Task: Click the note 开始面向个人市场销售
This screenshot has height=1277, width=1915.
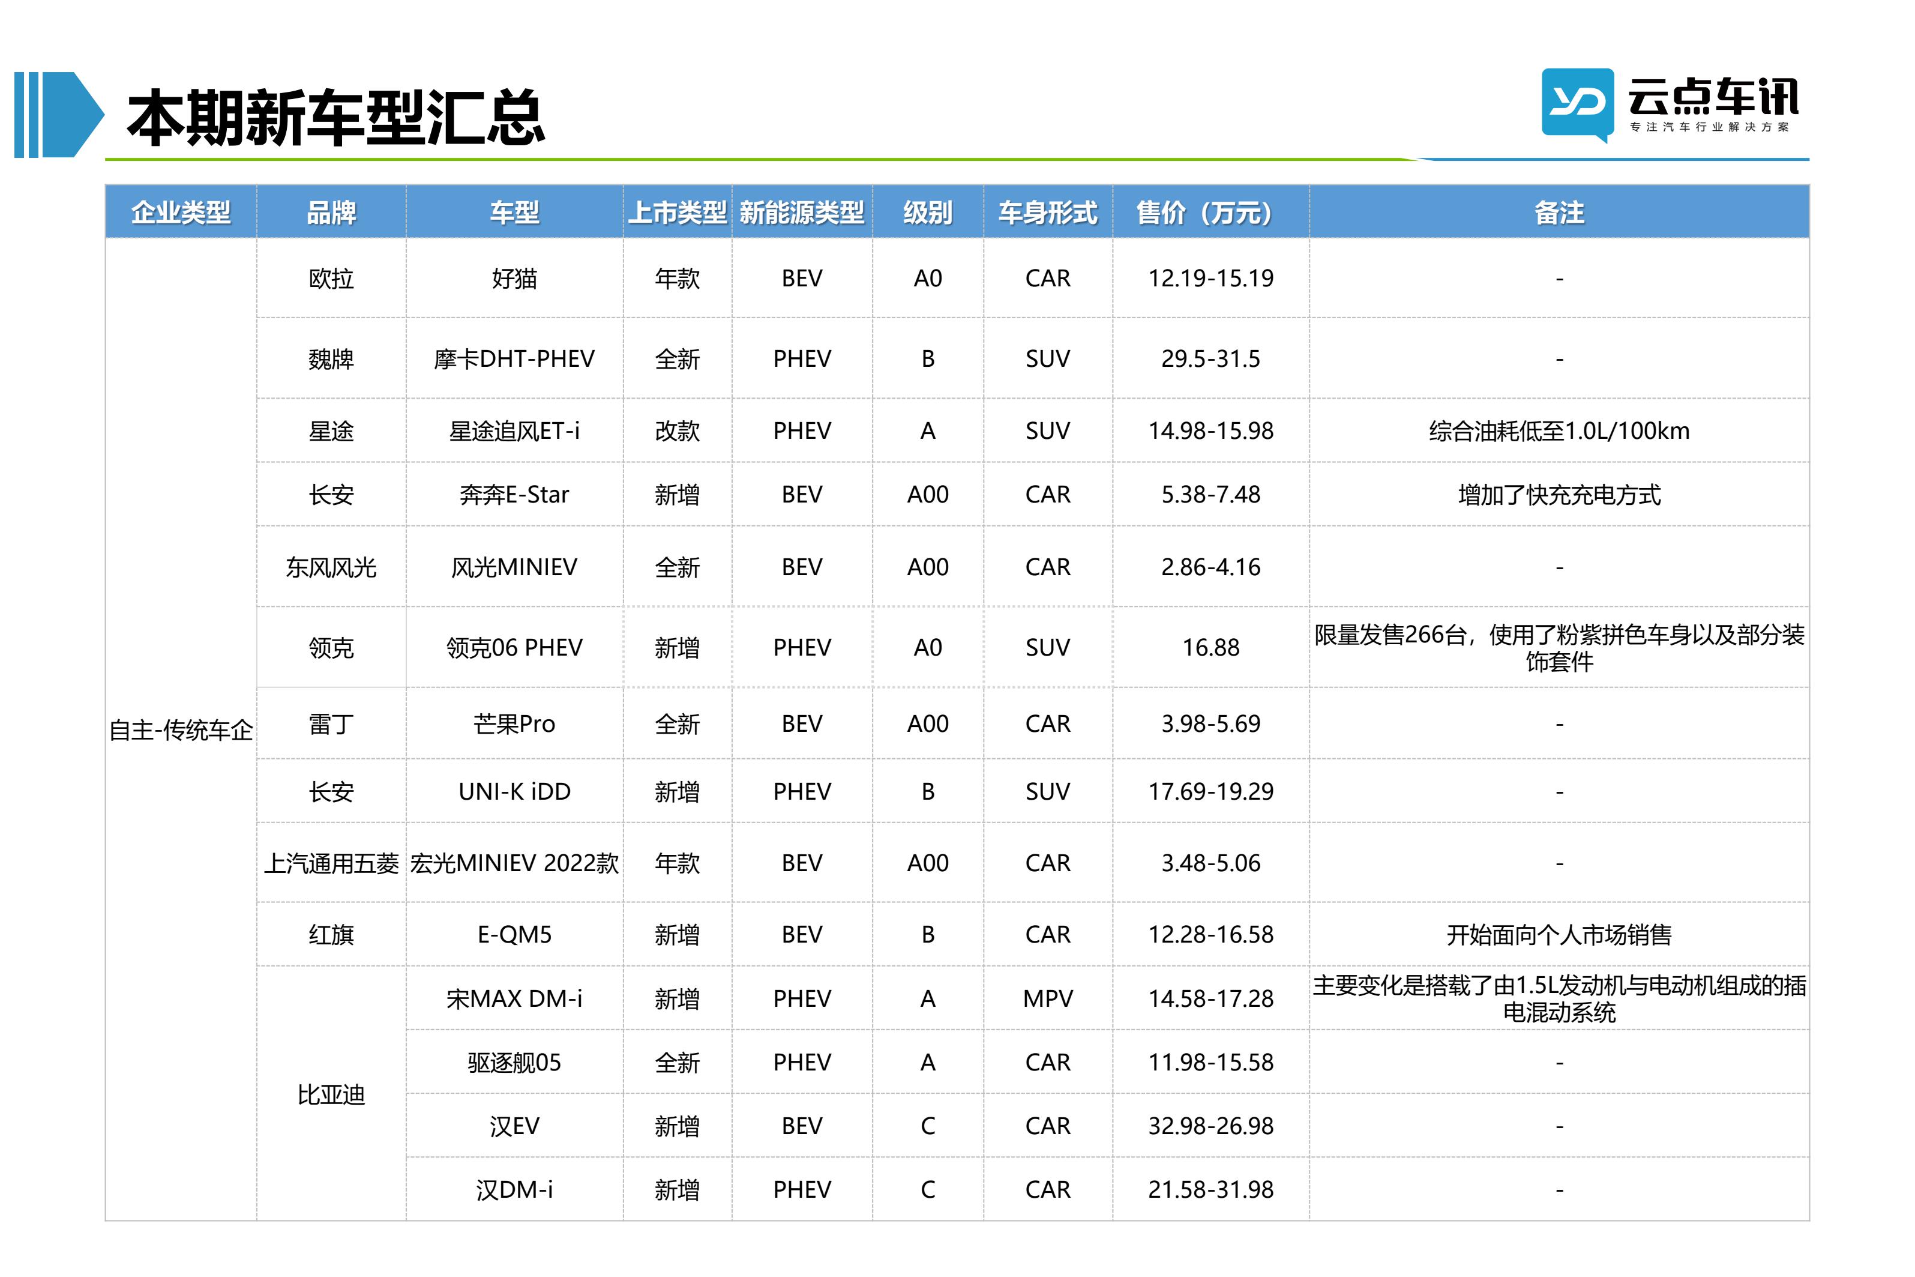Action: pos(1559,934)
